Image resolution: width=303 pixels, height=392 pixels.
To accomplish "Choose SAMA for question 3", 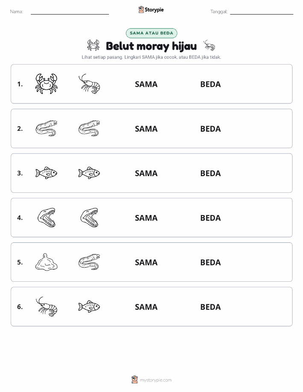I will [146, 173].
